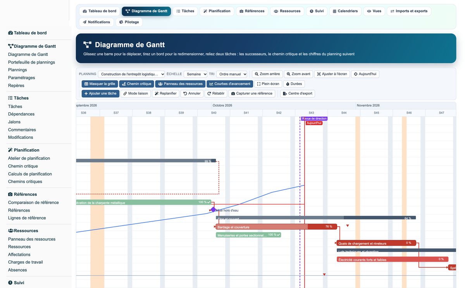
Task: Open the Ressources tab
Action: click(287, 11)
